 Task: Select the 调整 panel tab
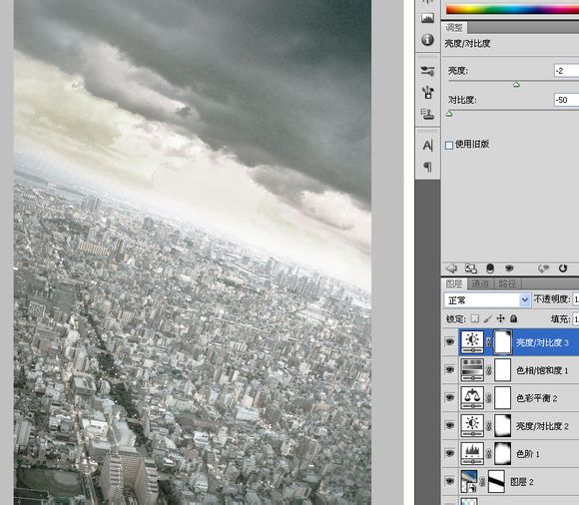[454, 27]
